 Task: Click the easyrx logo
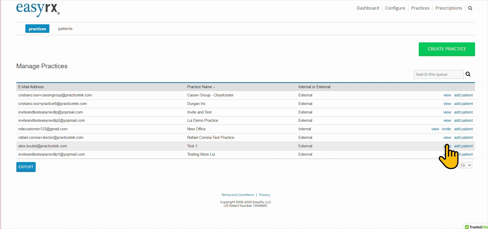(38, 9)
